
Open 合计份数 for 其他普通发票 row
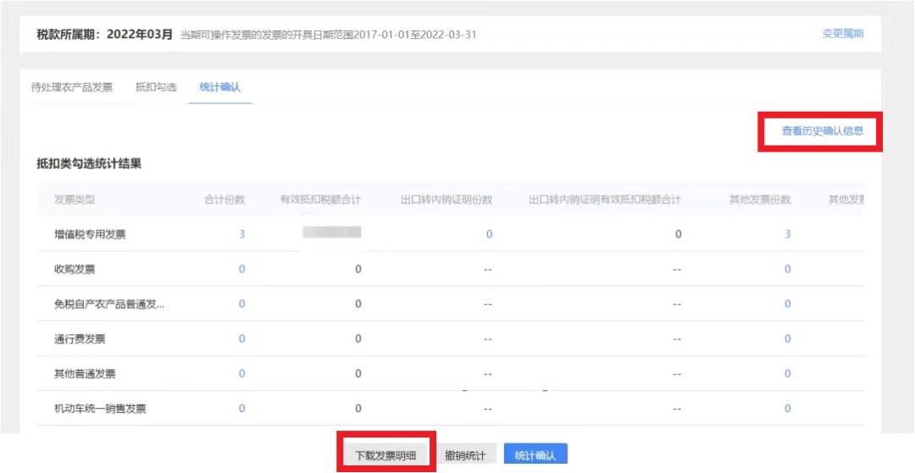point(241,373)
